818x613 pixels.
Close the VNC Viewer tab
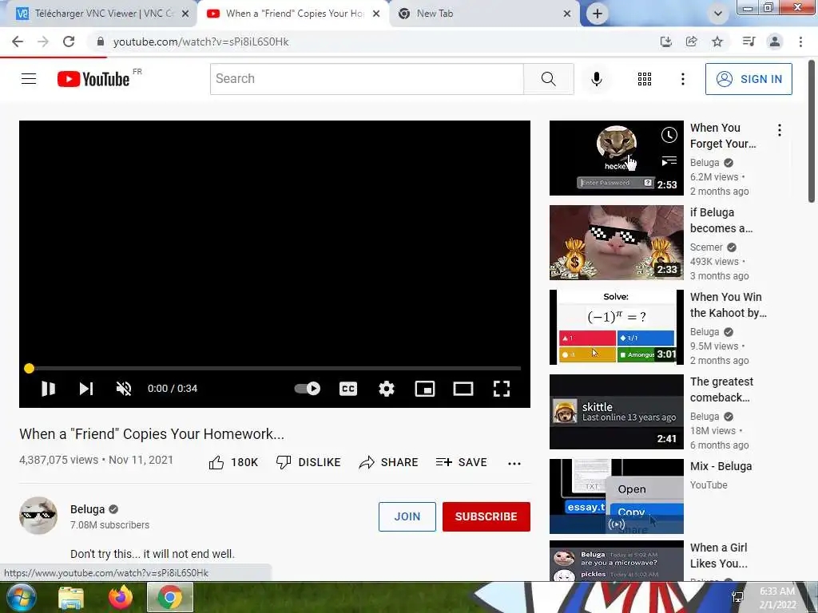tap(185, 14)
